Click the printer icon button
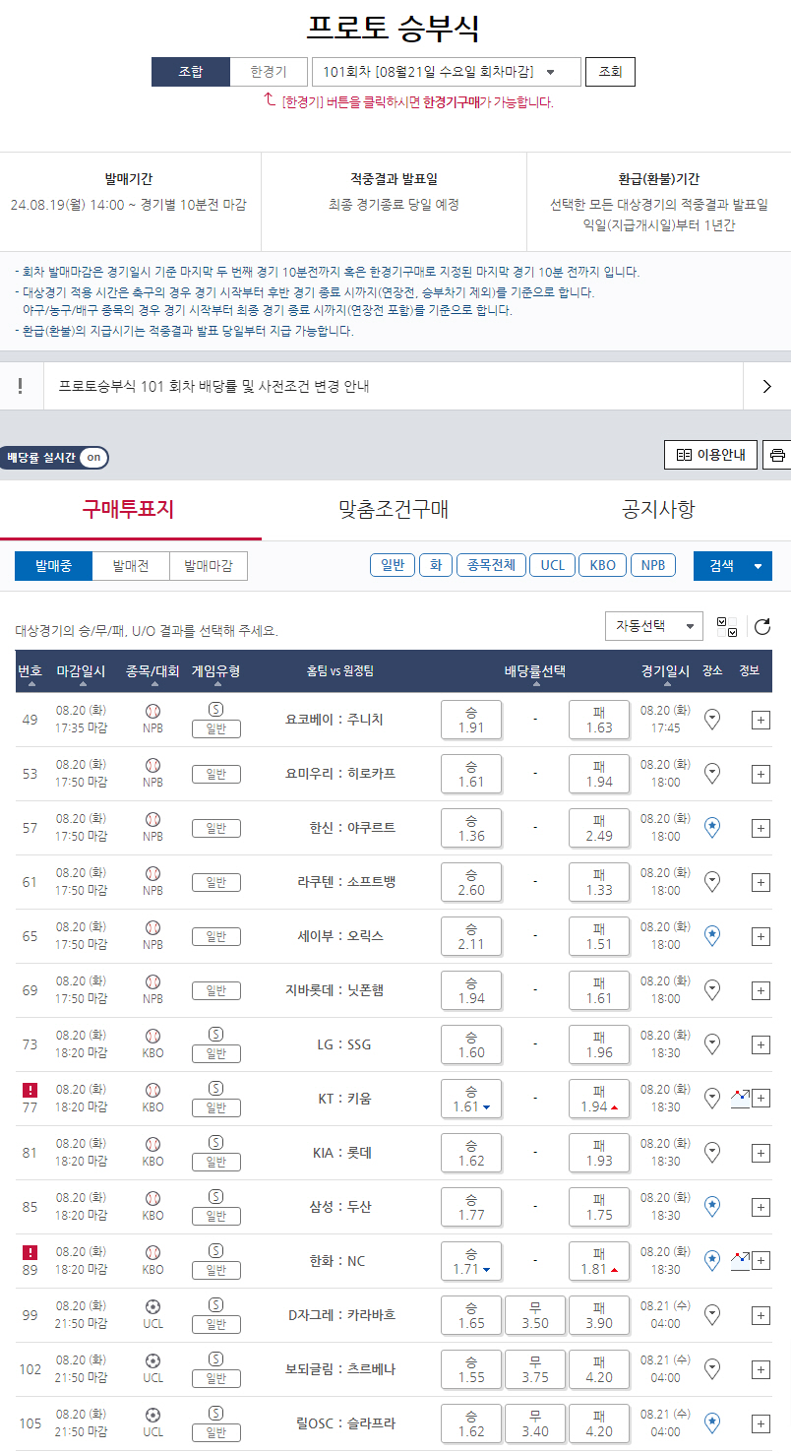Viewport: 791px width, 1453px height. point(777,456)
